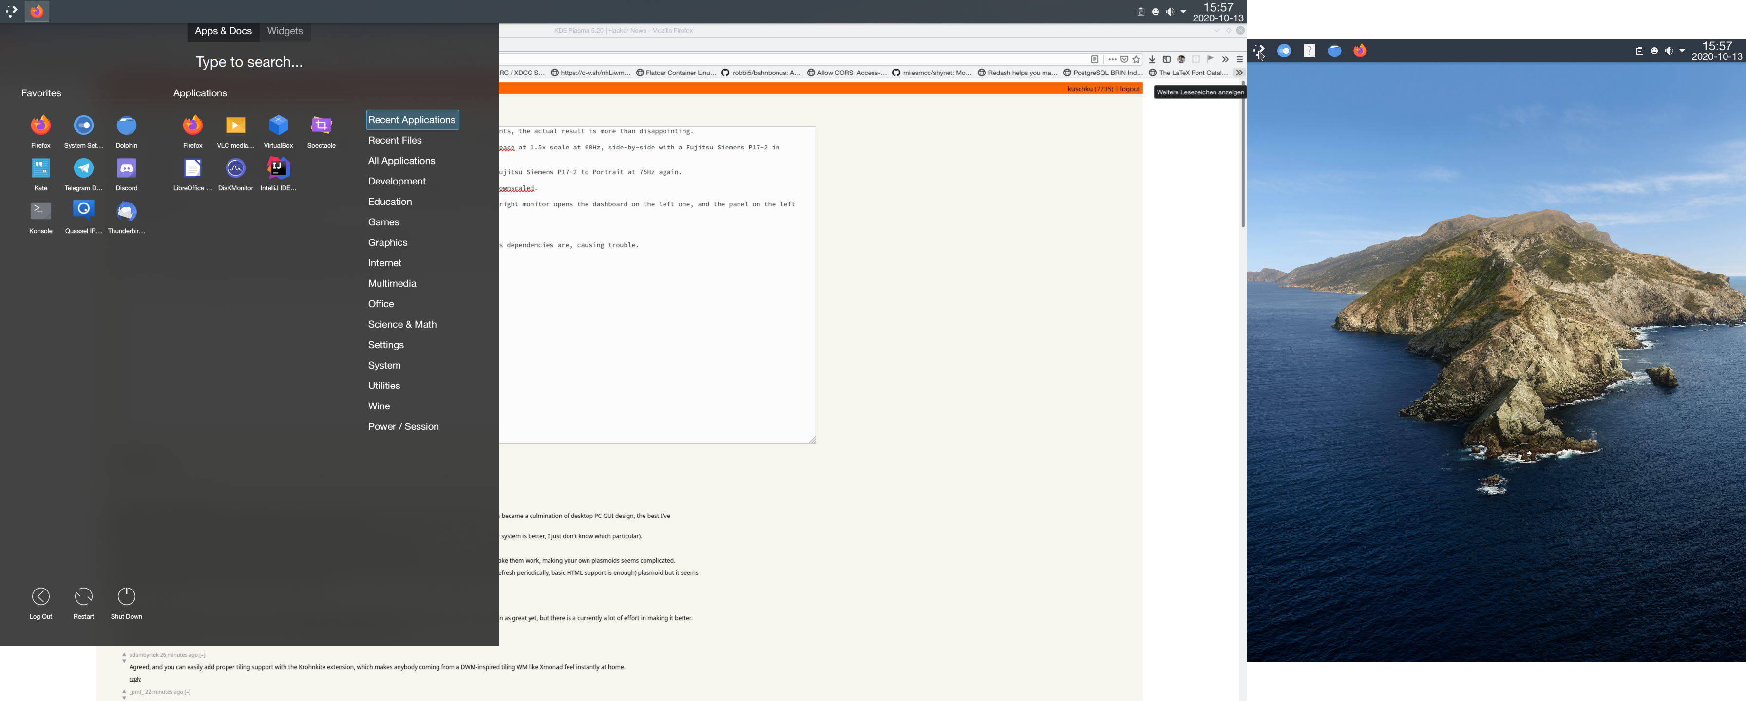
Task: Click the Shut Down button
Action: [x=127, y=603]
